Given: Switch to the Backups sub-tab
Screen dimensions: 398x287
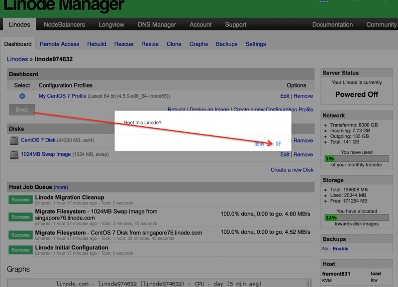Looking at the screenshot, I should pos(227,44).
